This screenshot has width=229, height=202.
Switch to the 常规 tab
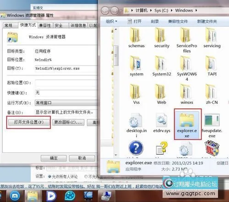point(10,25)
